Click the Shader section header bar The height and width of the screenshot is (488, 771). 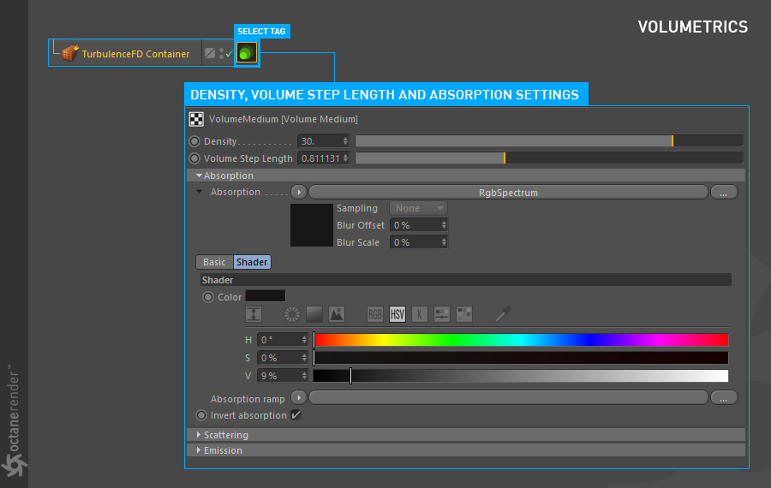466,280
